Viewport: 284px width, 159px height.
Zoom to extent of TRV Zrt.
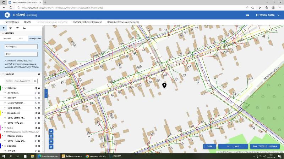click(39, 151)
